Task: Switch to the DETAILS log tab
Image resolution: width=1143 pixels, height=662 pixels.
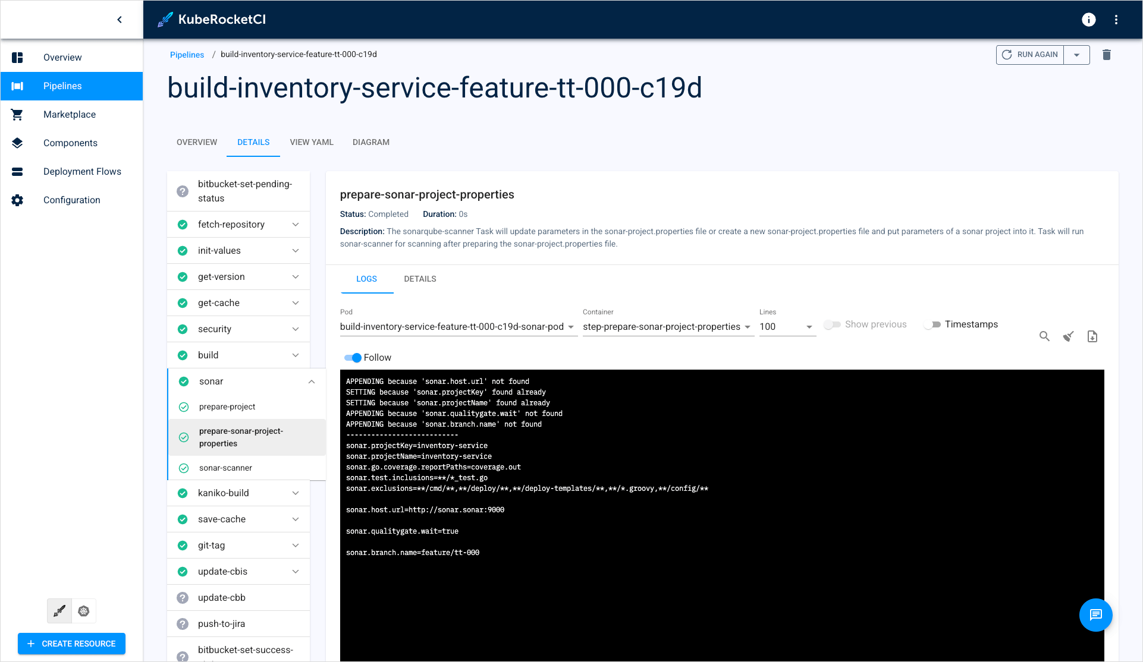Action: [x=420, y=279]
